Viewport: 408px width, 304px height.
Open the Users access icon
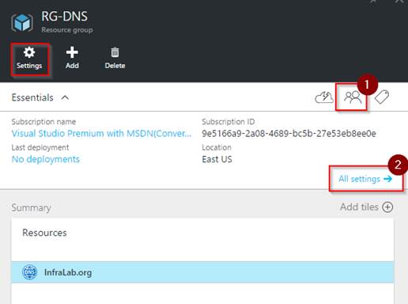pyautogui.click(x=353, y=97)
